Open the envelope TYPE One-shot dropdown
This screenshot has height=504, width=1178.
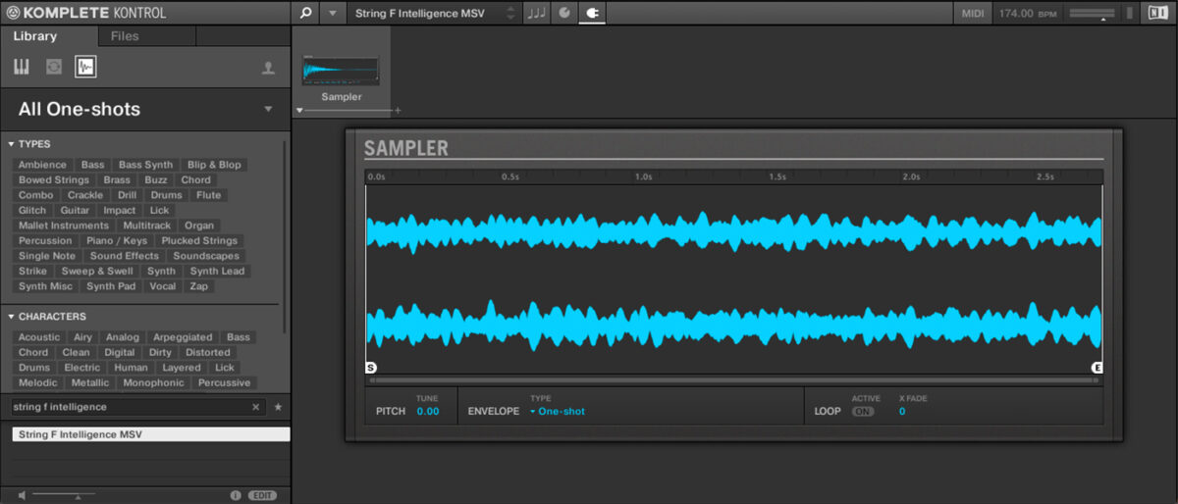[x=557, y=412]
